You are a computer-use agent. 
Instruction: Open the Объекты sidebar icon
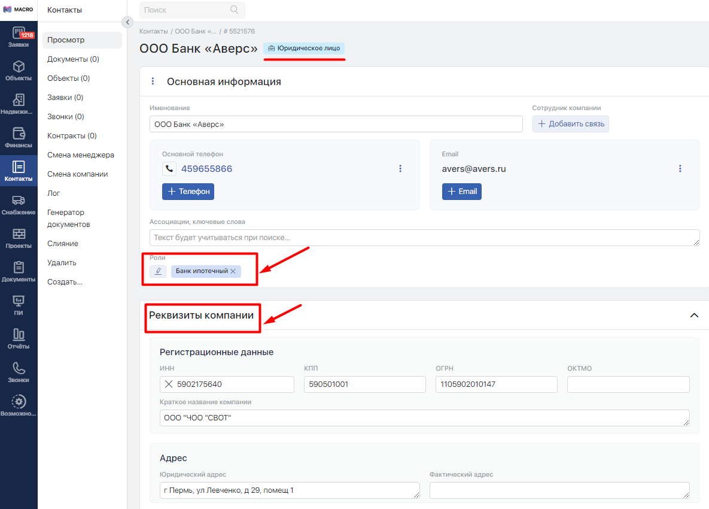[19, 70]
